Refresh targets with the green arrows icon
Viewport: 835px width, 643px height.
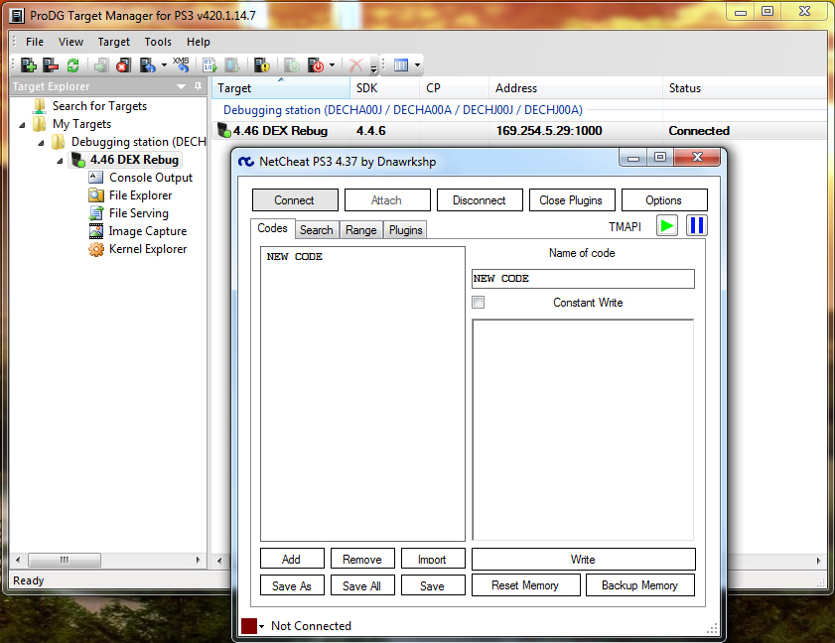(72, 64)
